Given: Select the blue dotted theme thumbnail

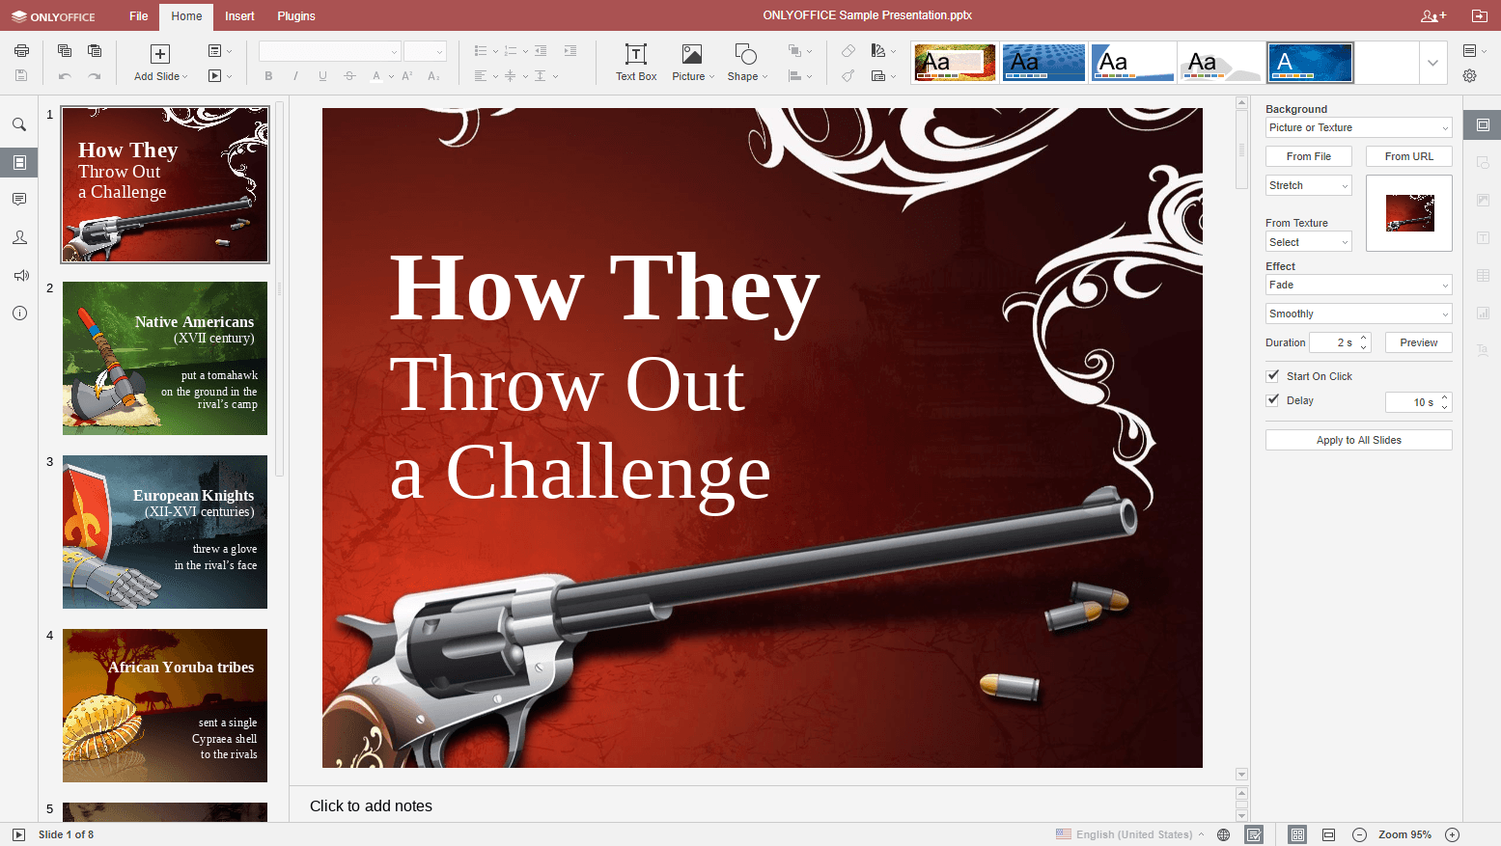Looking at the screenshot, I should tap(1043, 63).
